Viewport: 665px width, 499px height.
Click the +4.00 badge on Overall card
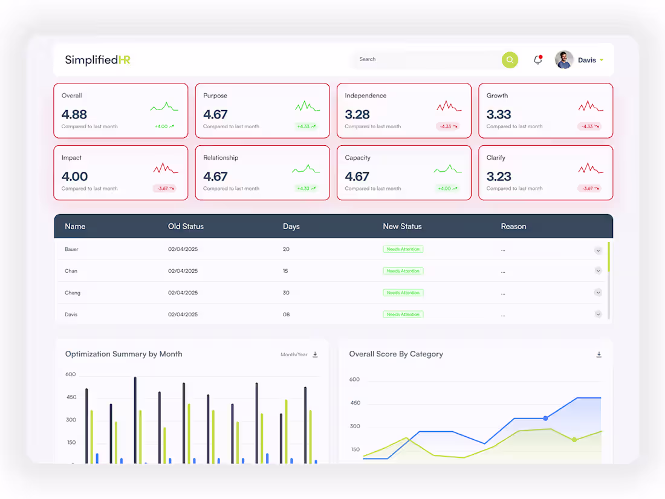164,126
